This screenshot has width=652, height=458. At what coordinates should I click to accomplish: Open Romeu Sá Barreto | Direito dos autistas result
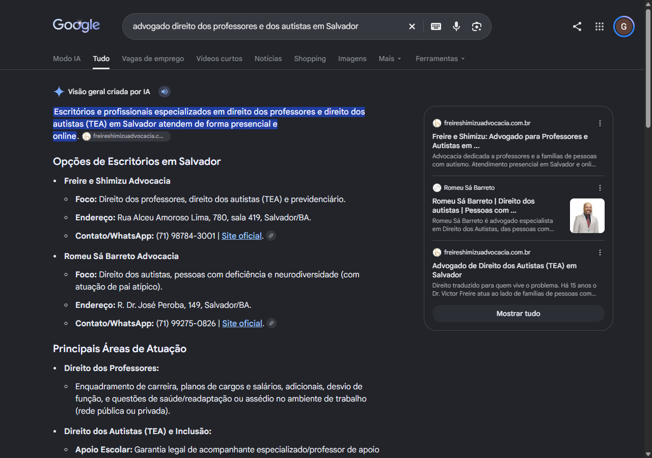[x=483, y=206]
